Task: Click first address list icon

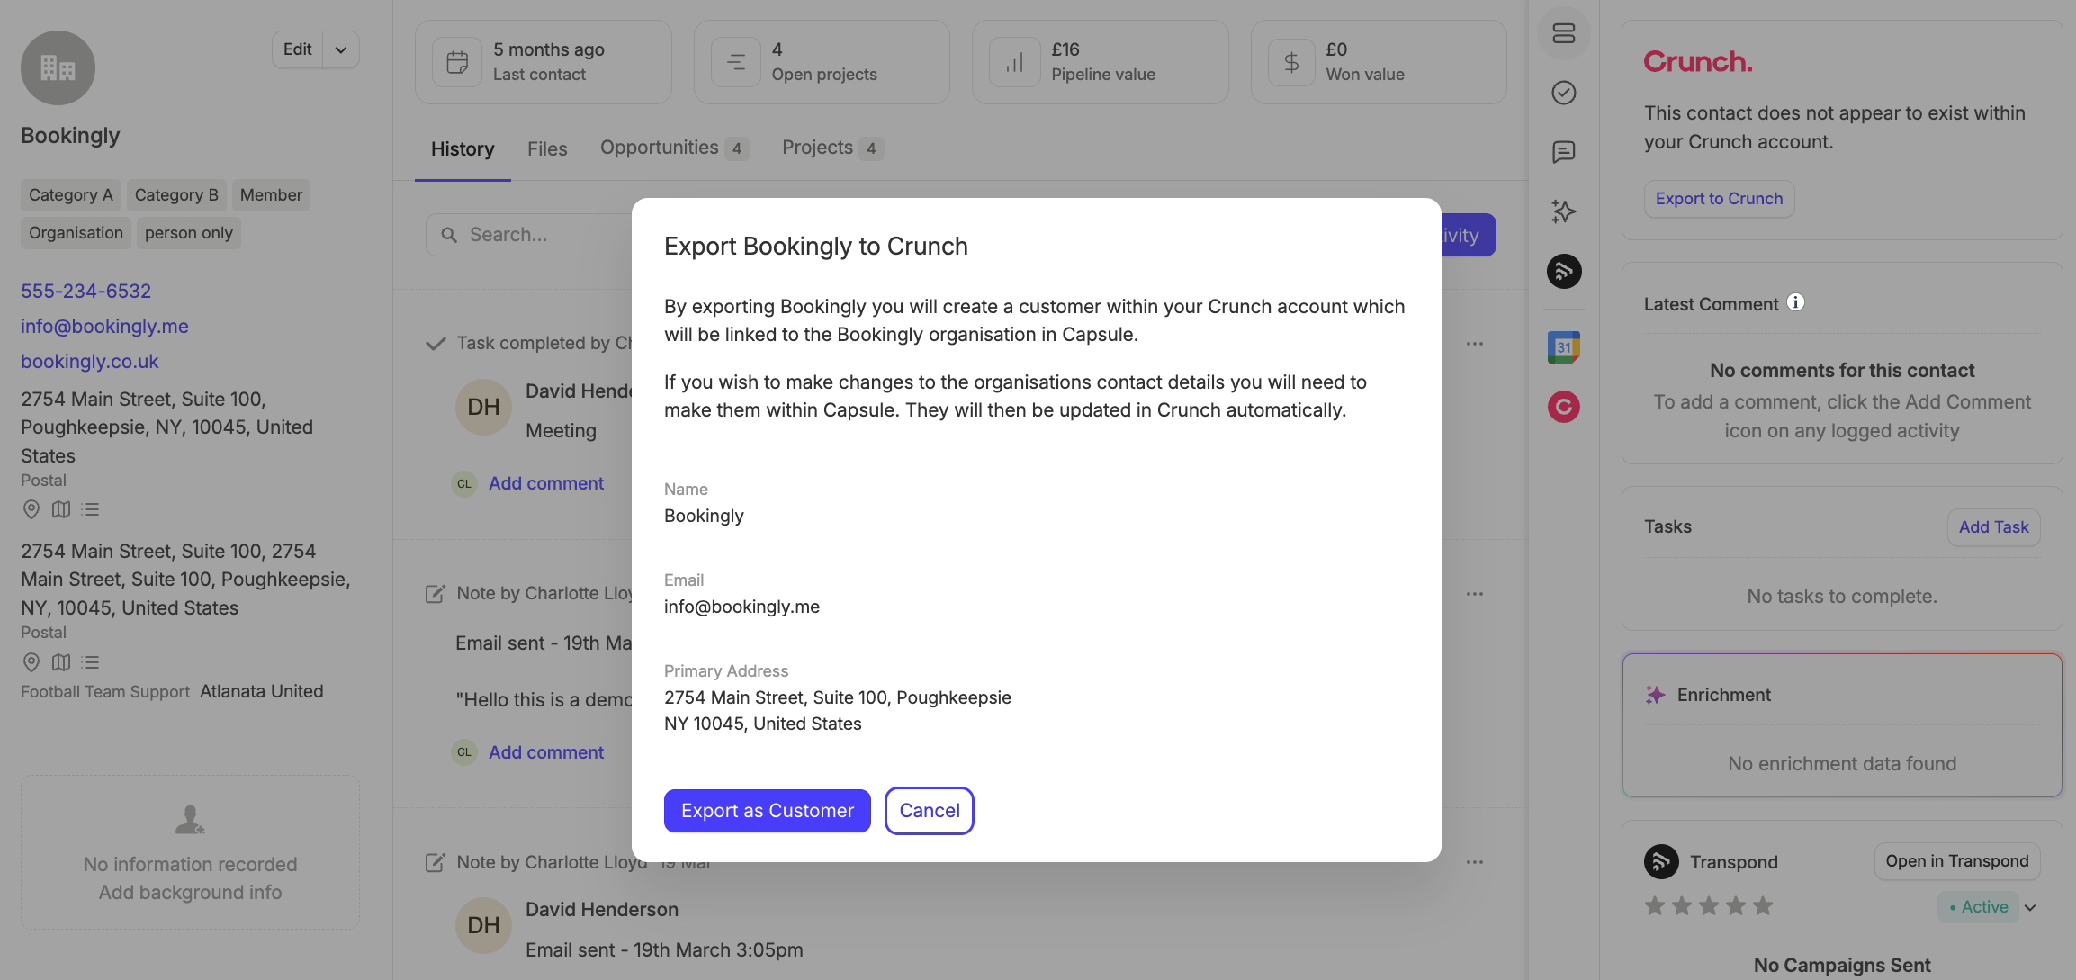Action: tap(90, 509)
